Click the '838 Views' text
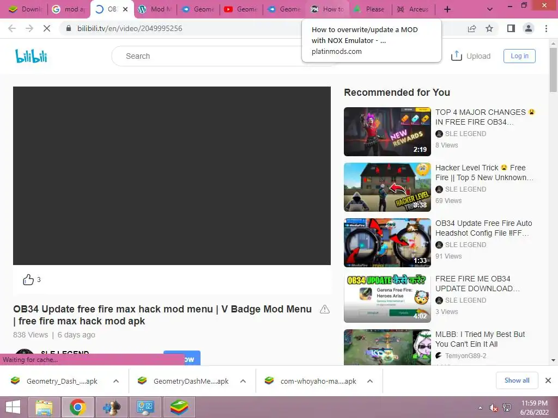Screen dimensions: 558x418 (x=31, y=335)
